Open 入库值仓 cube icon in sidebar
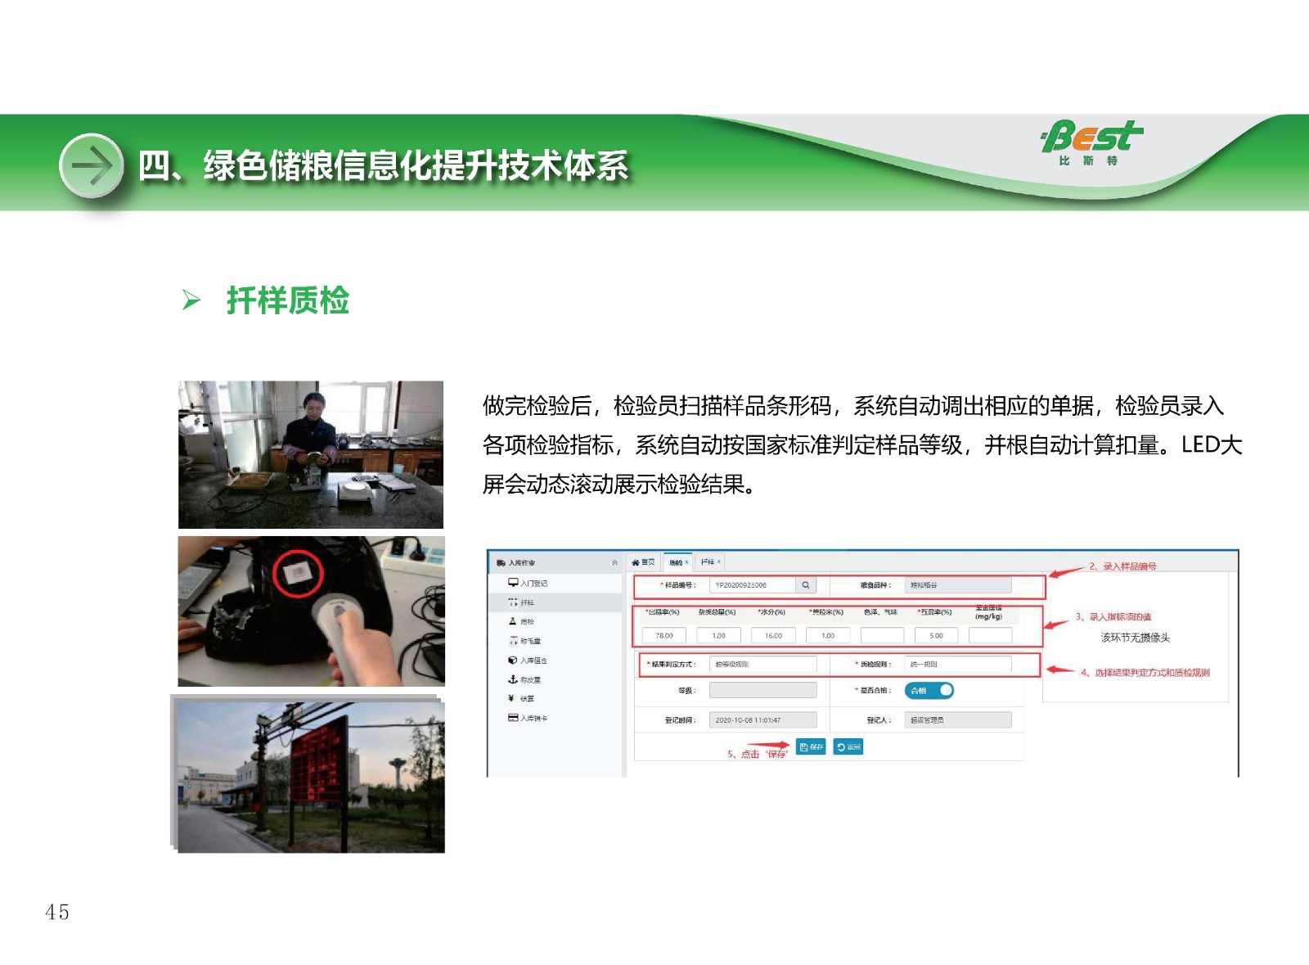1309x965 pixels. point(513,661)
